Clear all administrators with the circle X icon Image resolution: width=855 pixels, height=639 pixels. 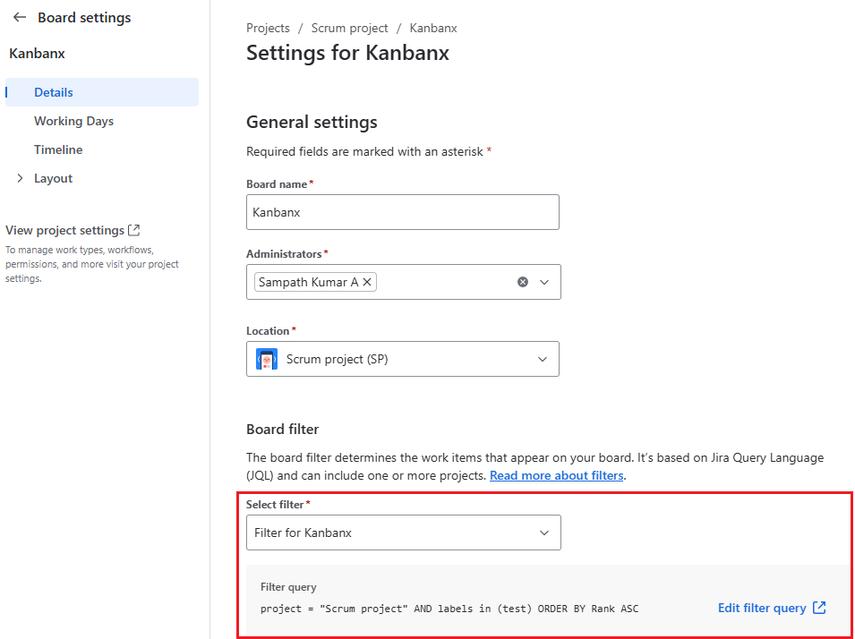click(x=523, y=282)
